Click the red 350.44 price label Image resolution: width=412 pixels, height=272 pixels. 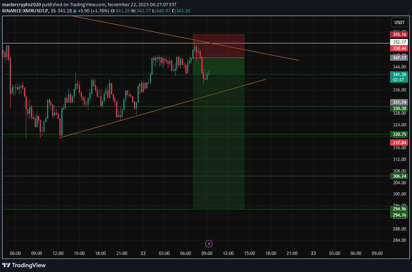click(398, 48)
